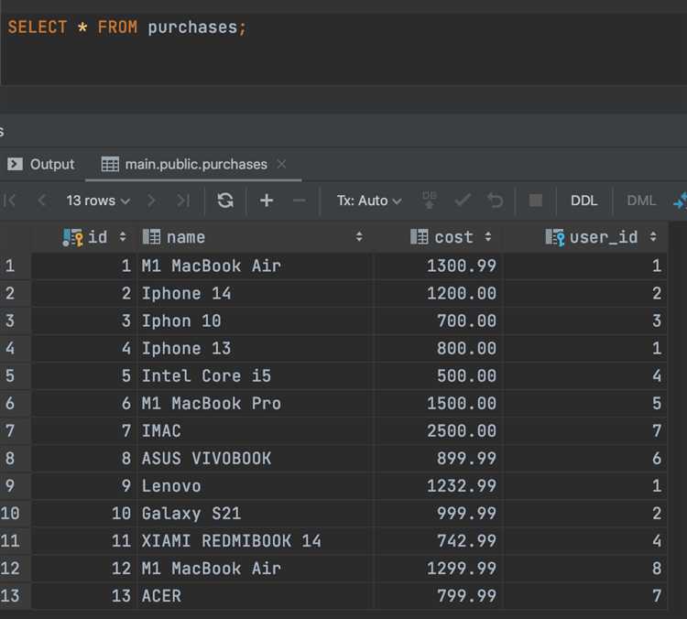Viewport: 687px width, 619px height.
Task: Select the 'Lenovo' name cell
Action: point(256,486)
